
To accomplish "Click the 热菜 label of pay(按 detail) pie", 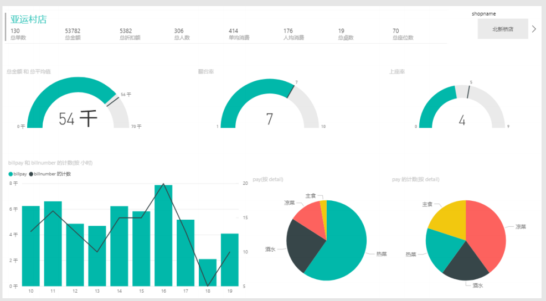I will (382, 254).
